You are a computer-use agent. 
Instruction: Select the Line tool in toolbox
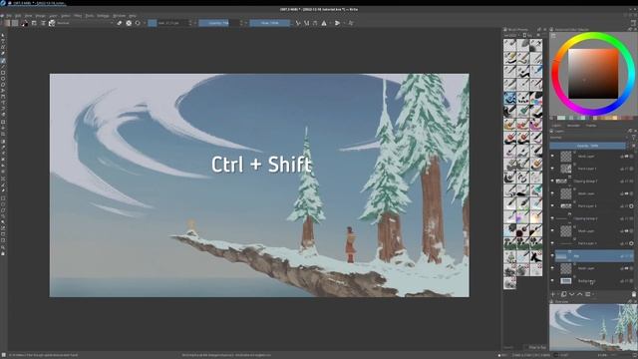coord(3,67)
